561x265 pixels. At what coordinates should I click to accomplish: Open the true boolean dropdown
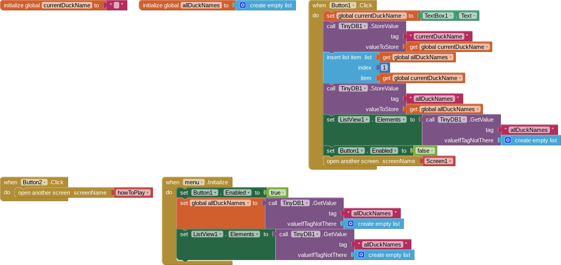[278, 193]
